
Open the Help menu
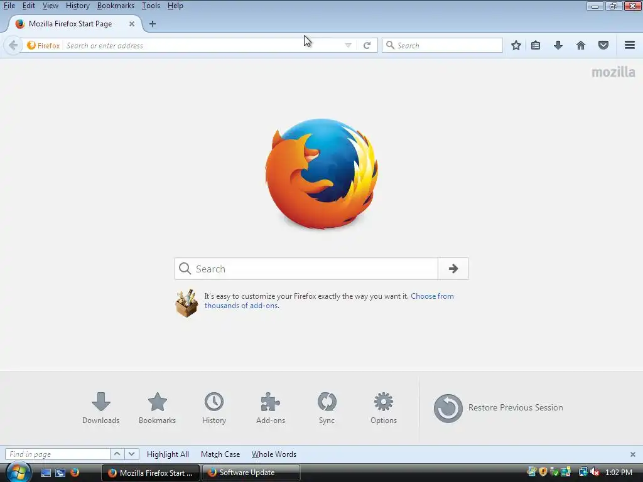[175, 6]
